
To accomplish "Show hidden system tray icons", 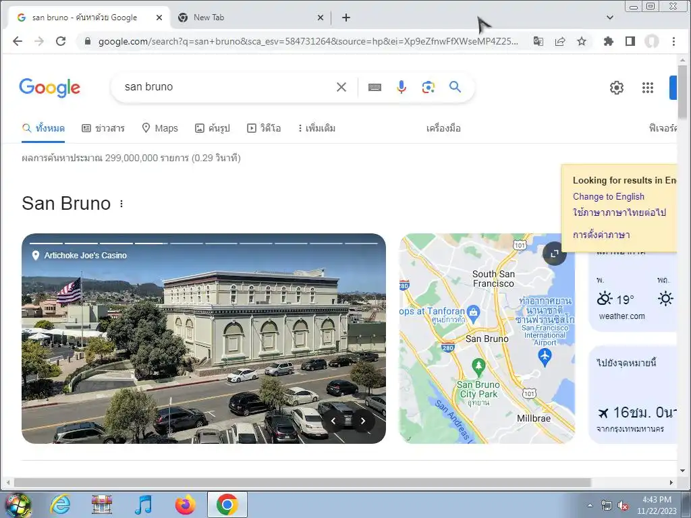I will point(590,505).
